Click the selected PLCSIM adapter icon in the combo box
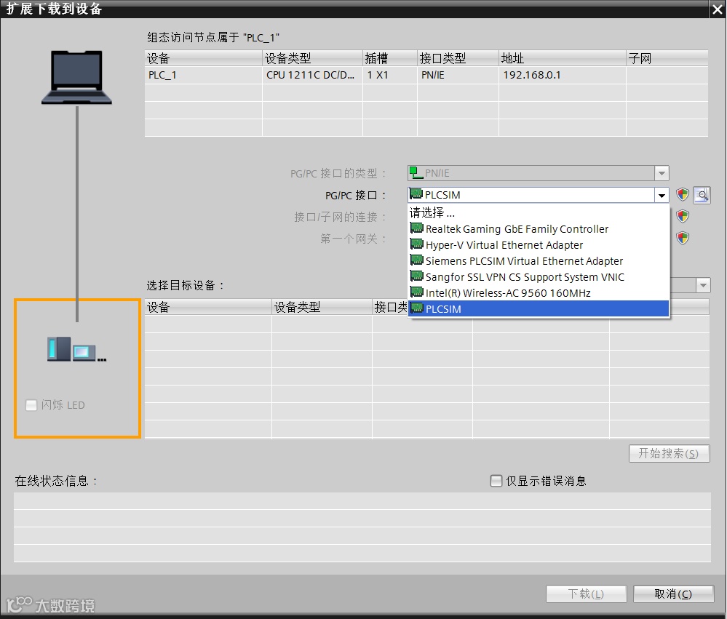 point(416,194)
